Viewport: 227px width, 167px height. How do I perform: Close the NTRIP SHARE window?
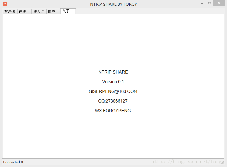point(219,3)
